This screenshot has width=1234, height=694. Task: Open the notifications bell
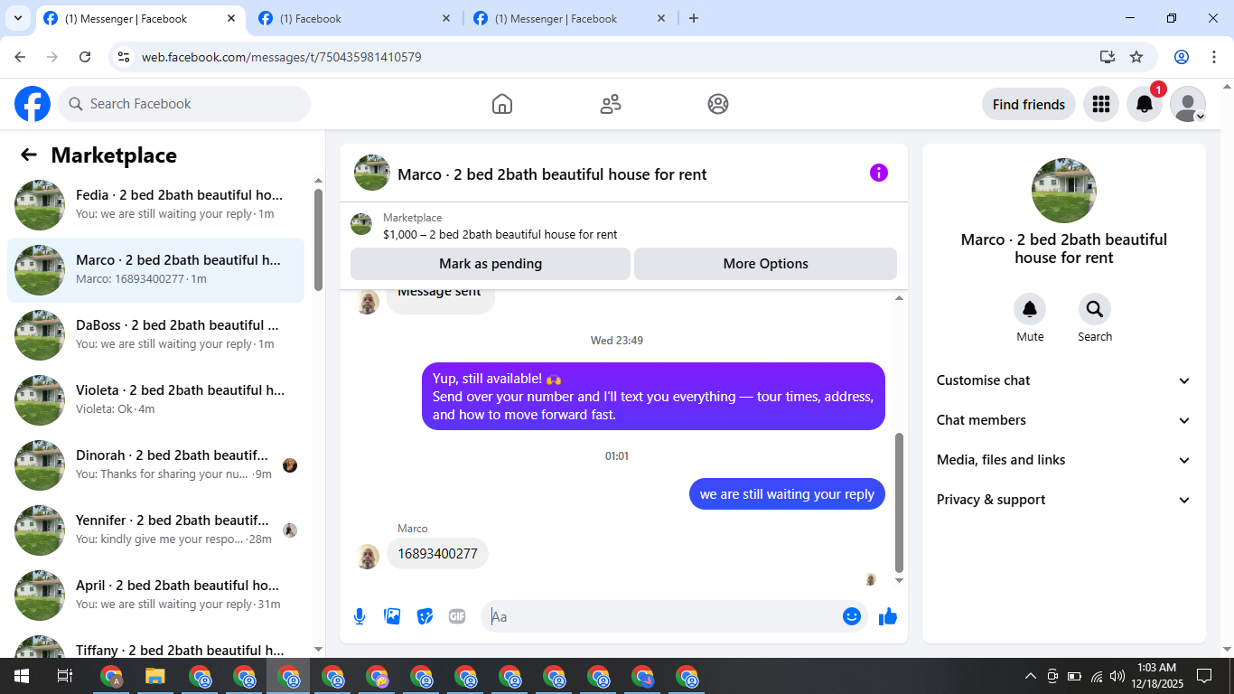click(1145, 104)
